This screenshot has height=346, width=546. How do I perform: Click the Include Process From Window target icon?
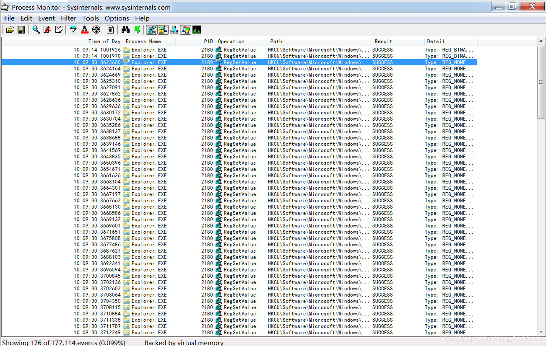(x=96, y=29)
